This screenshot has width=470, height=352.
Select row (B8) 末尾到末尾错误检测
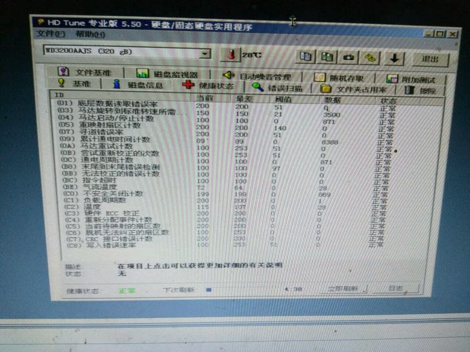click(247, 168)
